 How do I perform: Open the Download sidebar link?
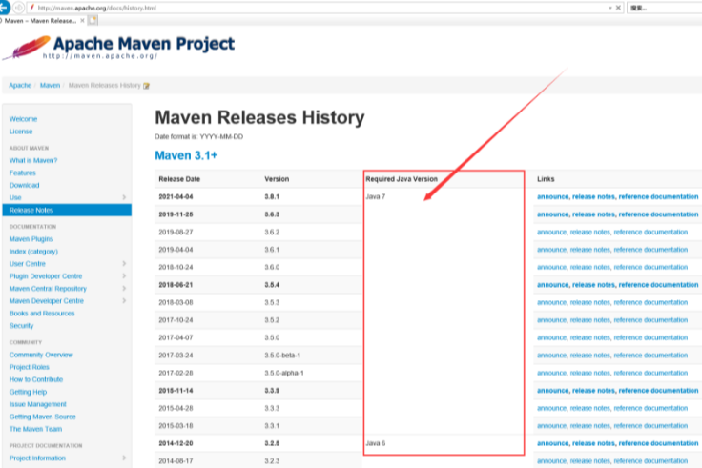pos(24,185)
